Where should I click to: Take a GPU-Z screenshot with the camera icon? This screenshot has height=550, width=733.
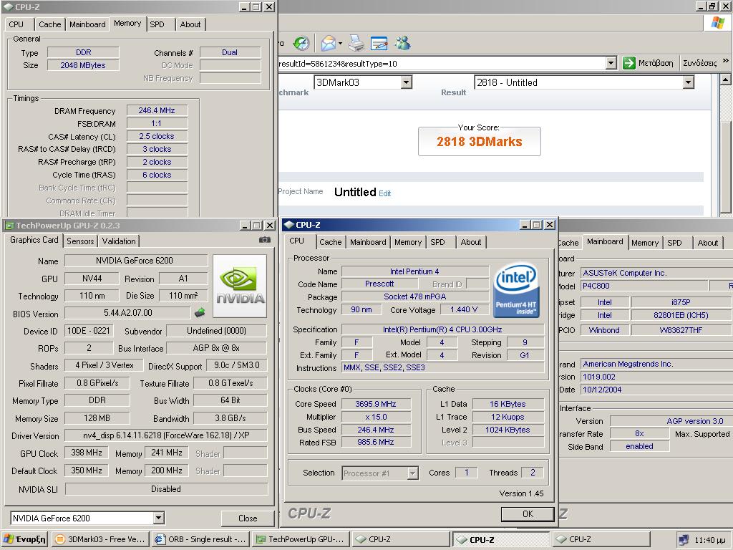pyautogui.click(x=265, y=240)
